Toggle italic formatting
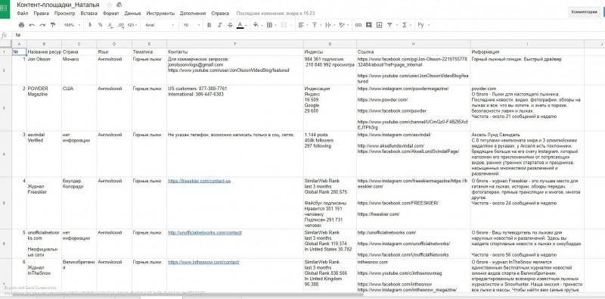Viewport: 605px width, 299px height. point(219,25)
